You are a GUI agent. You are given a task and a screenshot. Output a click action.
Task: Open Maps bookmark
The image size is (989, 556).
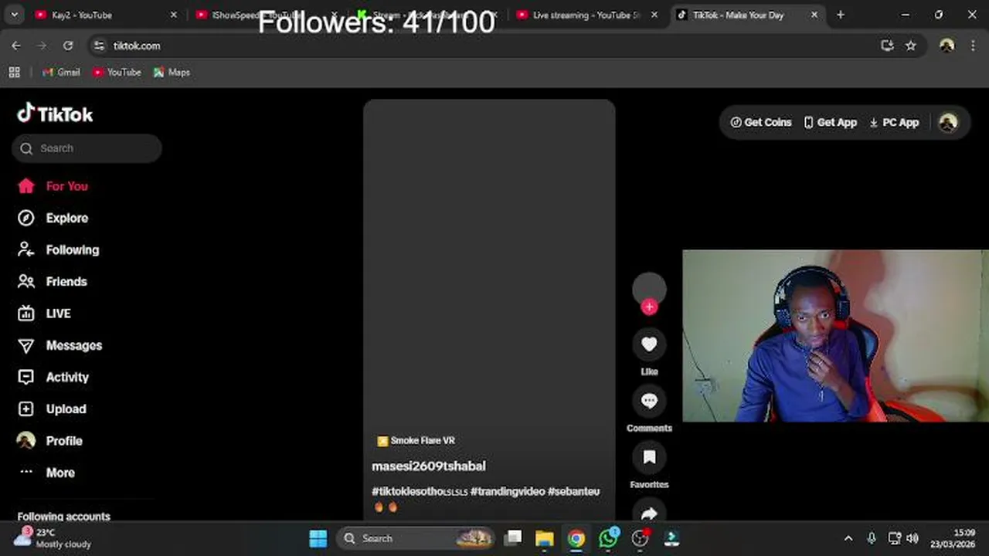click(x=172, y=72)
